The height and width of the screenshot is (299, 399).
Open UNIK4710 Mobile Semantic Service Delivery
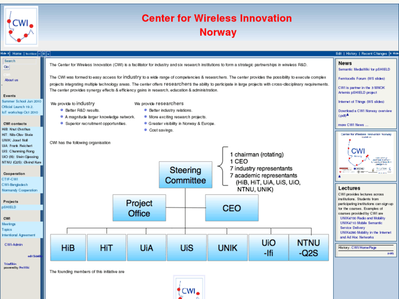tap(361, 225)
